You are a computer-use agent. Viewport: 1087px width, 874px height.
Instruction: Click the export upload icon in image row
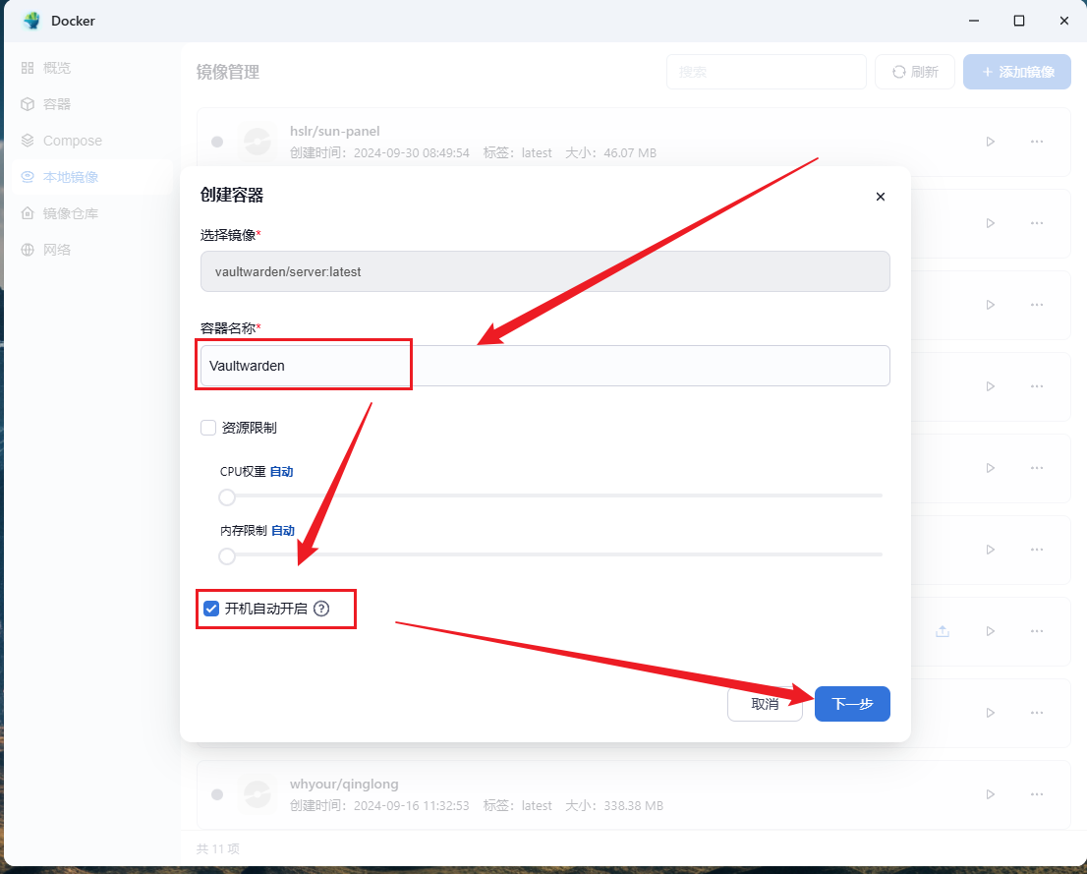tap(942, 631)
